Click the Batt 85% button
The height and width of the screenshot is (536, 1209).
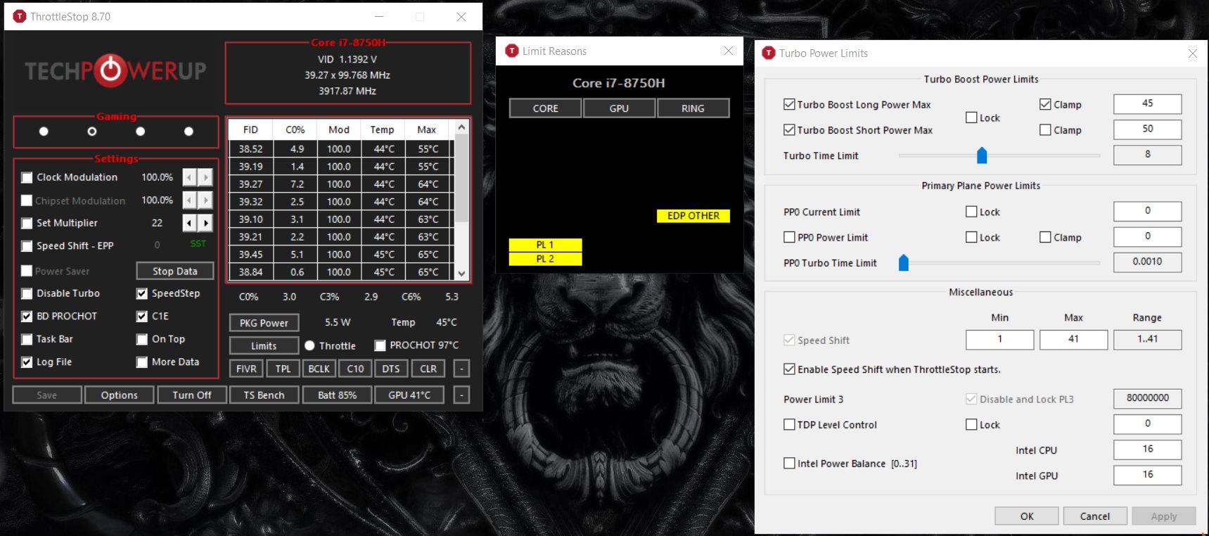tap(337, 395)
